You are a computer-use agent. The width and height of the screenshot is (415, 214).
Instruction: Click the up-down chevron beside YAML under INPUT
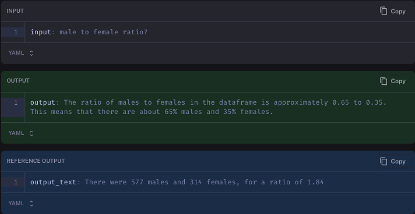click(31, 53)
